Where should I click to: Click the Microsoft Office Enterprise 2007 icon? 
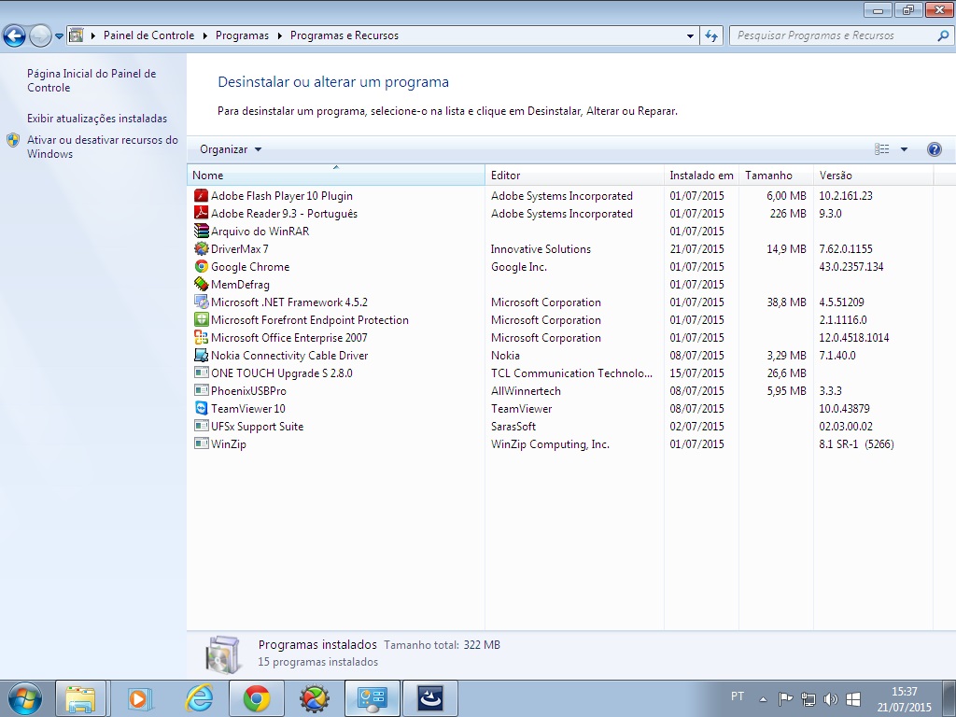(202, 337)
